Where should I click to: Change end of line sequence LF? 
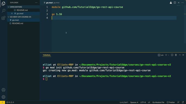click(x=149, y=102)
